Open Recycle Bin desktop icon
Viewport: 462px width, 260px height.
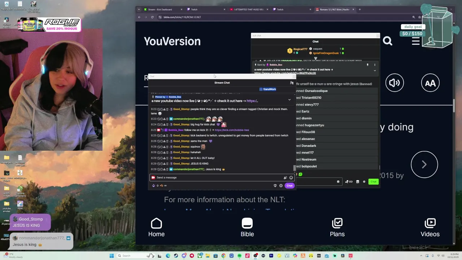tap(6, 6)
